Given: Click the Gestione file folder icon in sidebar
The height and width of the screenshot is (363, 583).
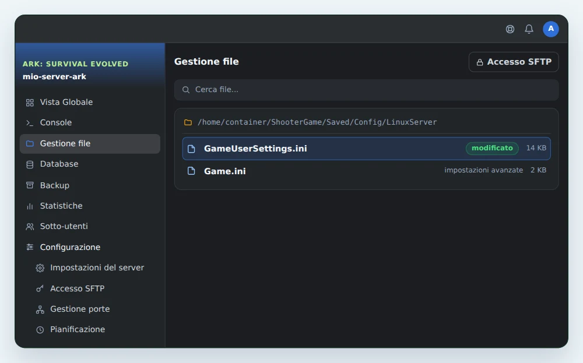Looking at the screenshot, I should tap(30, 143).
